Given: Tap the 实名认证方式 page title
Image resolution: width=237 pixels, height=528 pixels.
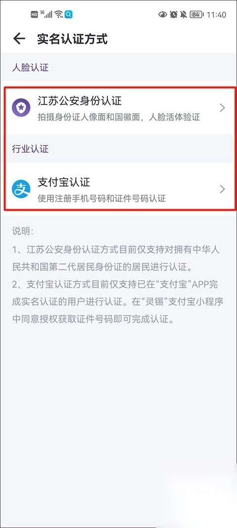Looking at the screenshot, I should coord(72,39).
